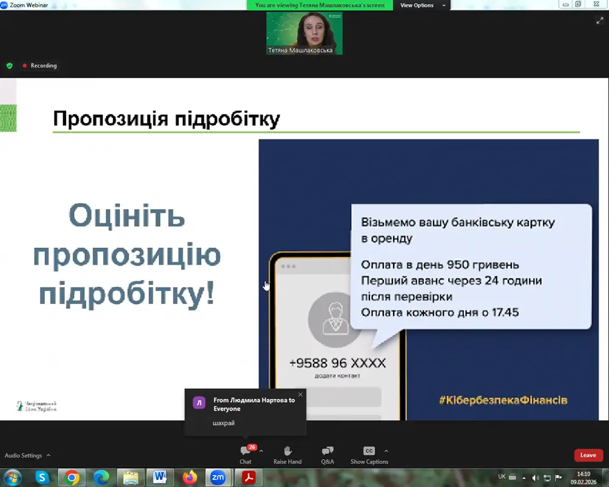Viewport: 609px width, 487px height.
Task: Expand the caret beside Show Captions
Action: click(386, 451)
